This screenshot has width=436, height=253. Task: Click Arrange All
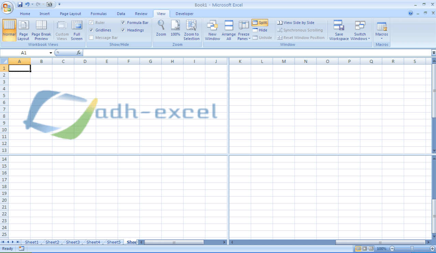pos(229,30)
